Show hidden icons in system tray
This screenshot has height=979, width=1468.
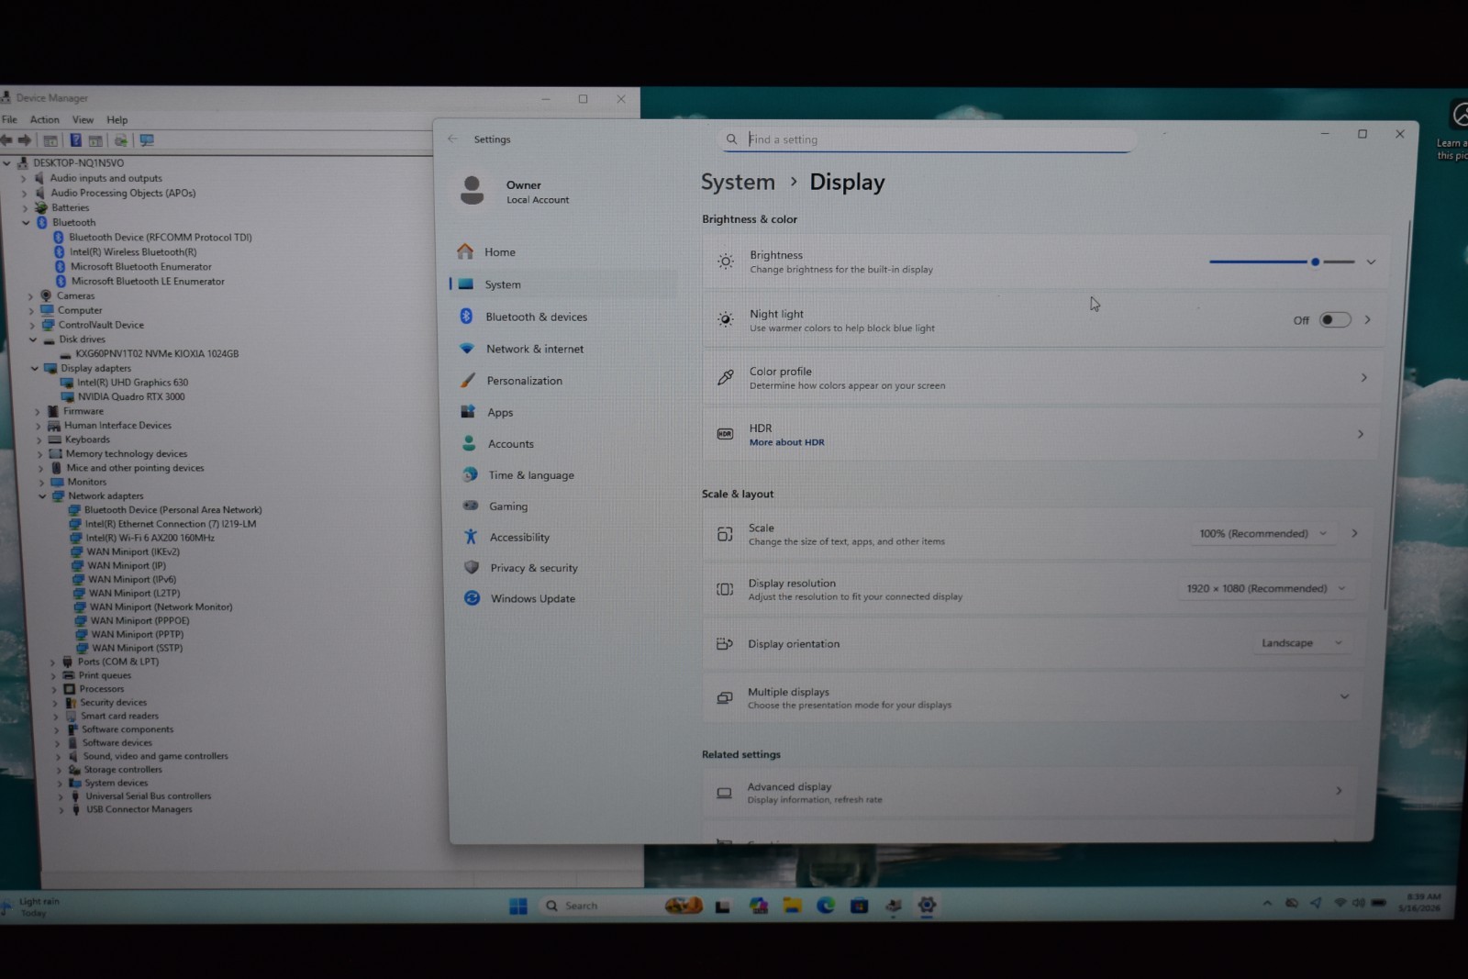pos(1267,903)
